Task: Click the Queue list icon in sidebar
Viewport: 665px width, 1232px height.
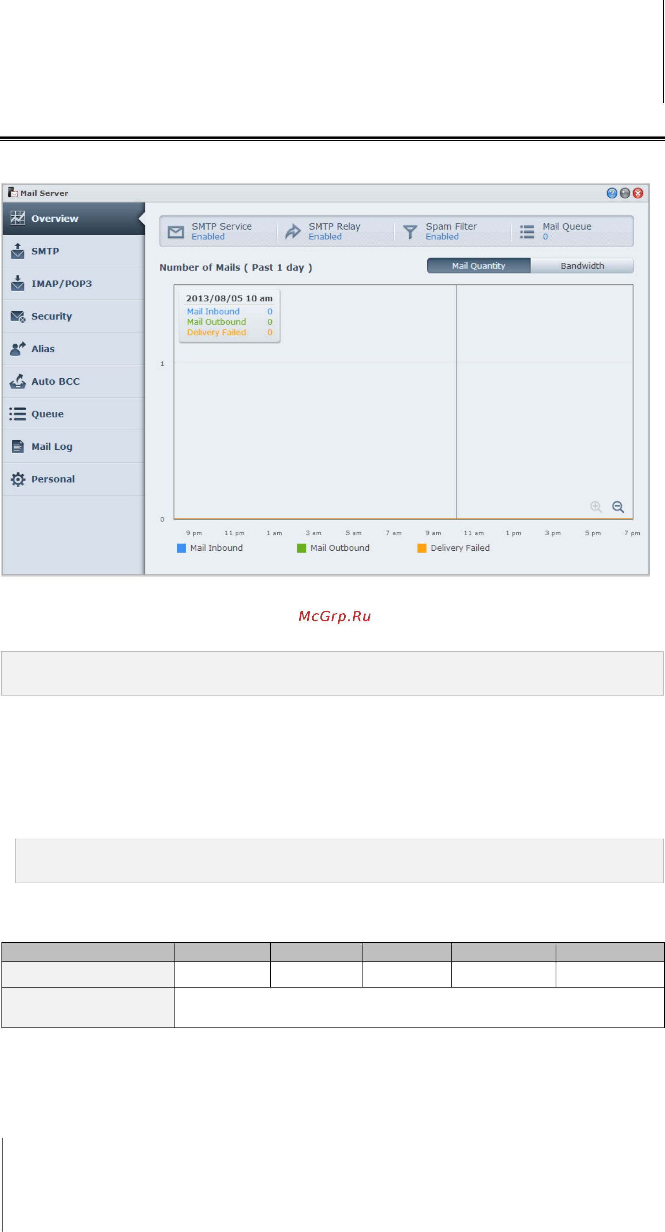Action: 18,414
